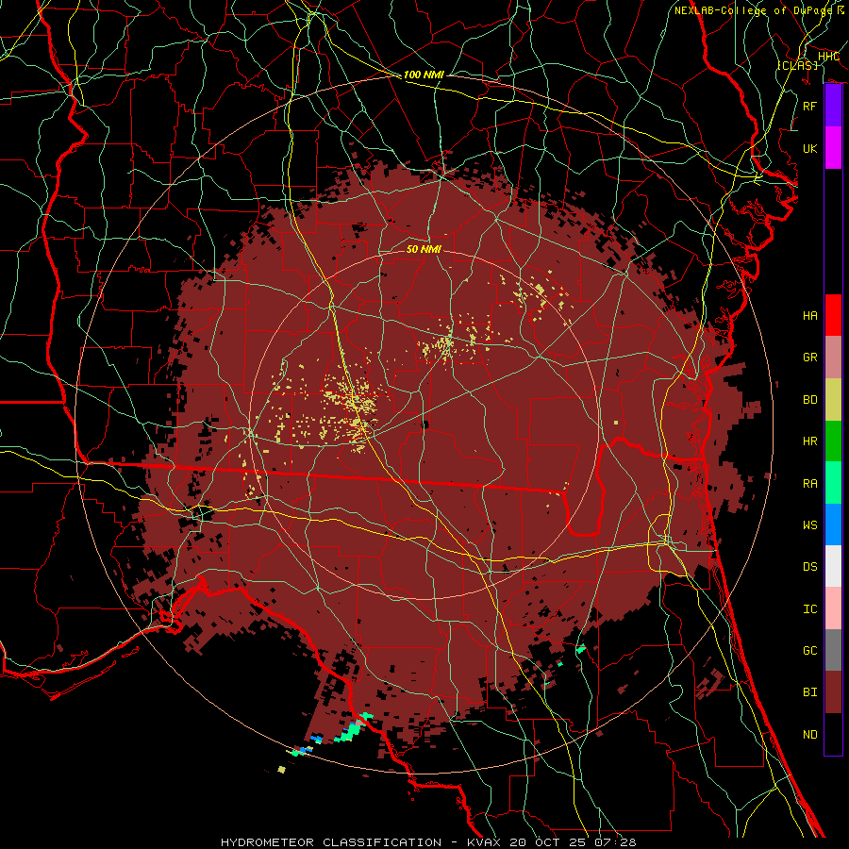Click the "100 NMI" range ring label

[x=424, y=75]
